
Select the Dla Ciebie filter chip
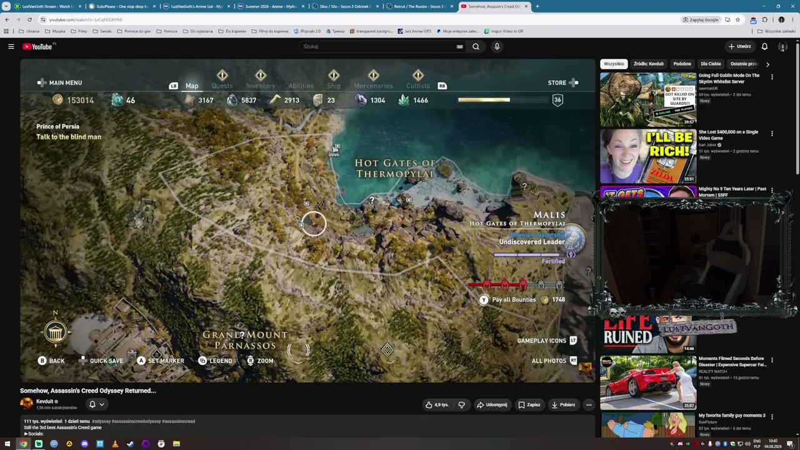pyautogui.click(x=711, y=64)
